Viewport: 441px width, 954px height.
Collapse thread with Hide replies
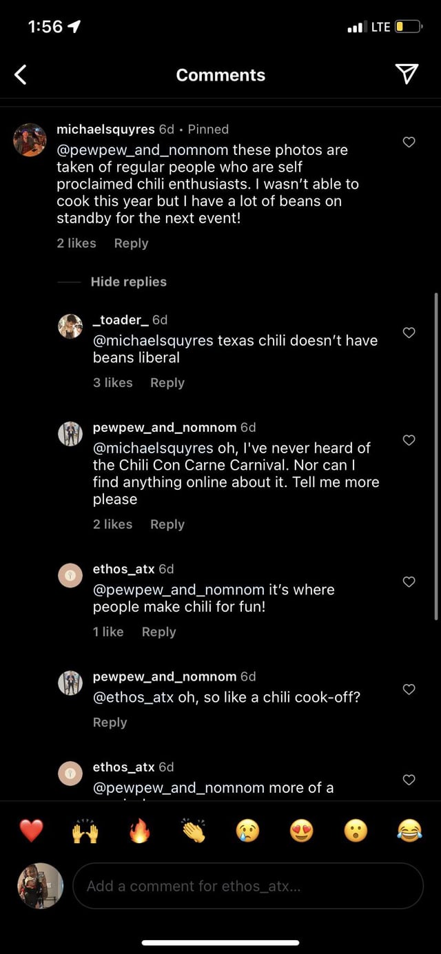point(128,282)
